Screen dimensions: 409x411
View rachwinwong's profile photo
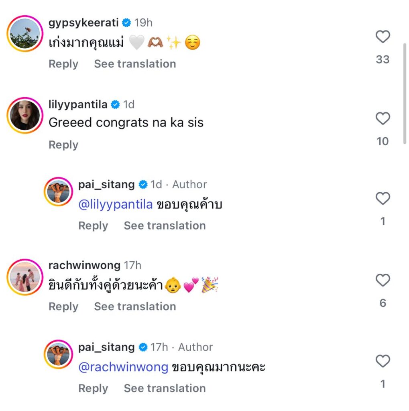click(25, 277)
